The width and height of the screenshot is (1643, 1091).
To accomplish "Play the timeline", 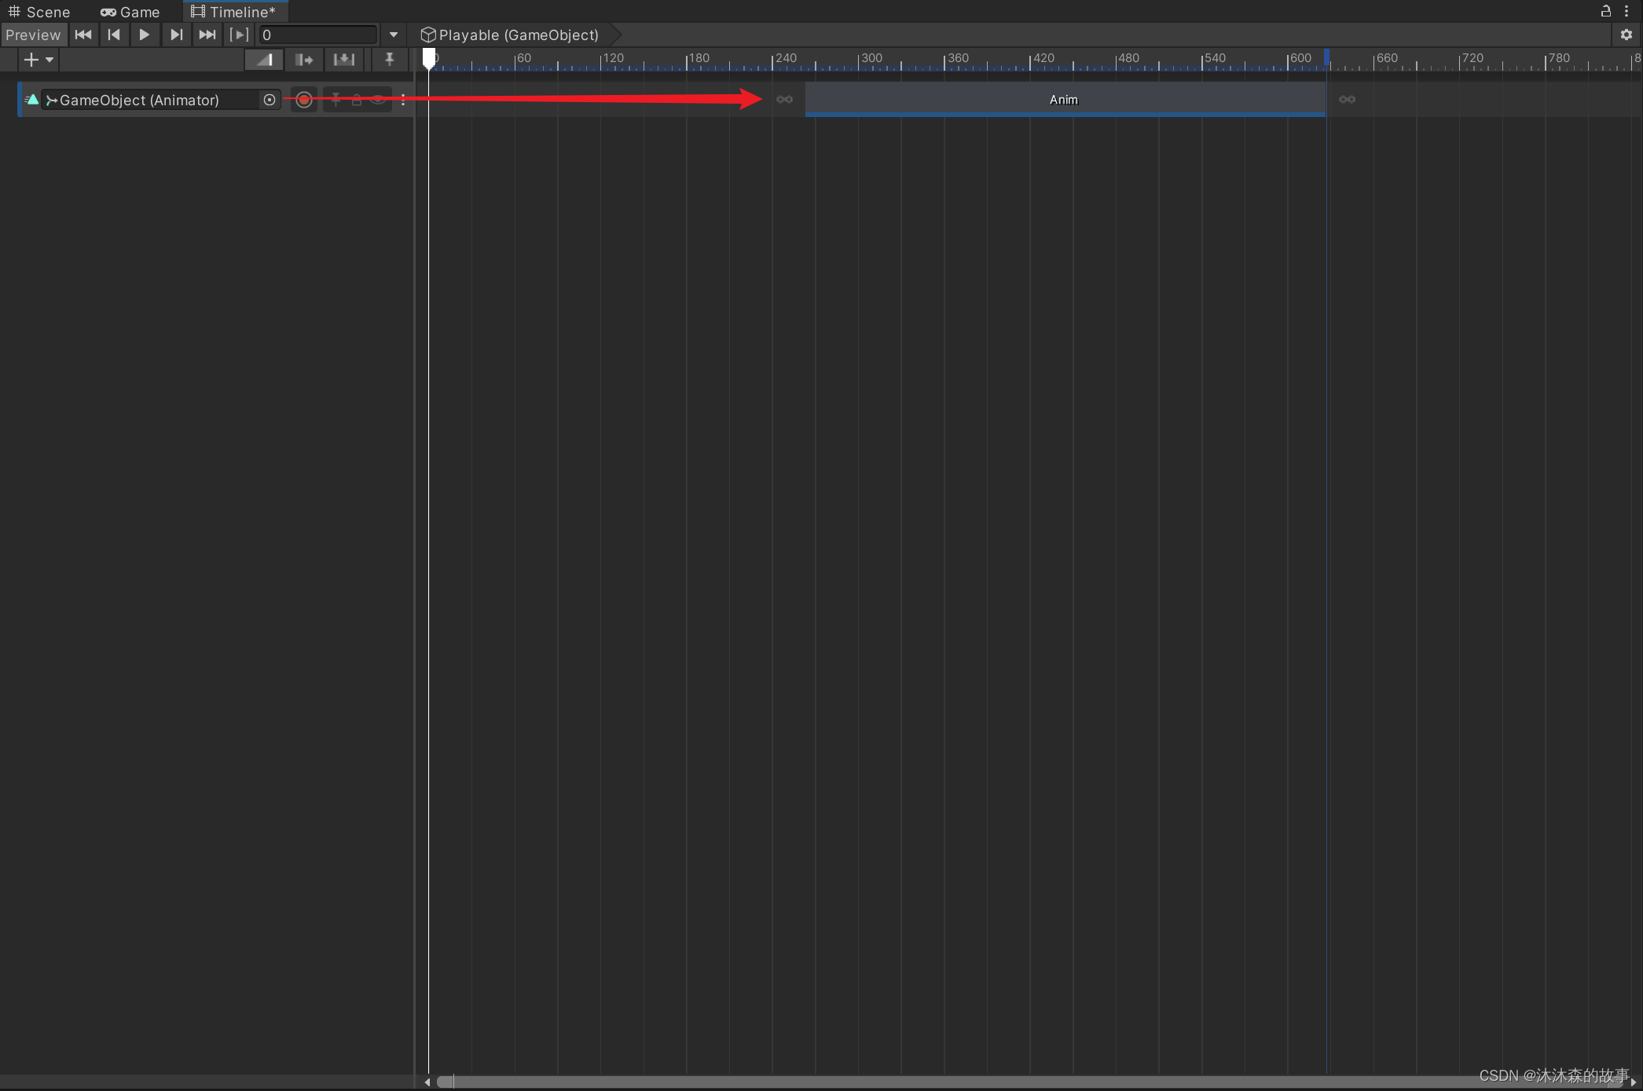I will click(x=145, y=35).
